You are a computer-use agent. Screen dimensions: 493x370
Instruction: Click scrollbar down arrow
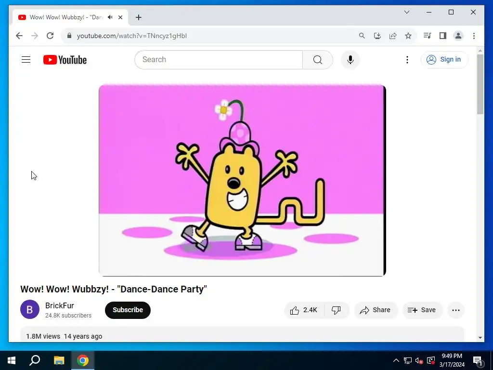[x=480, y=338]
